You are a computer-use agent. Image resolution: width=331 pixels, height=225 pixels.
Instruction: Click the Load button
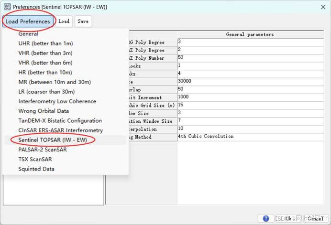pos(64,21)
